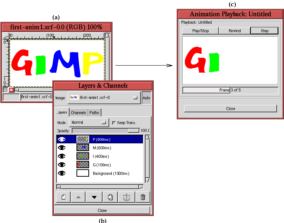The width and height of the screenshot is (284, 223).
Task: Click the duplicate layer icon
Action: coord(110,197)
